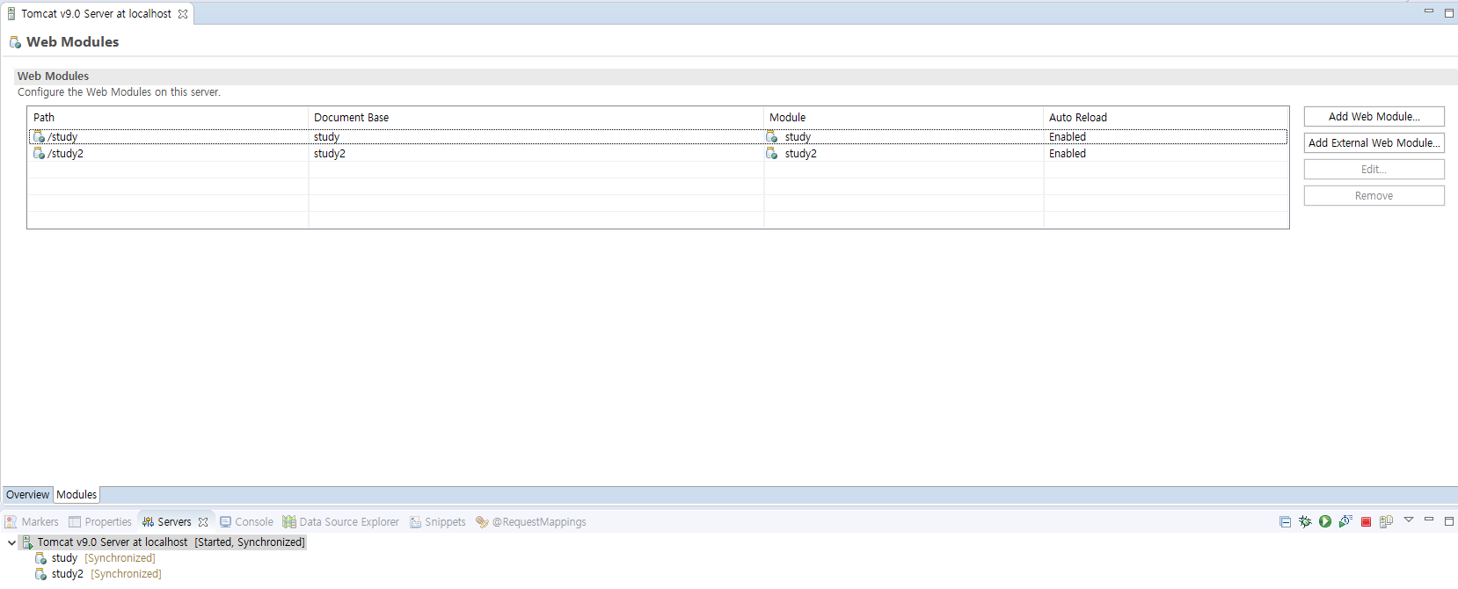The height and width of the screenshot is (589, 1458).
Task: Click the server icon on the editor tab
Action: click(x=11, y=14)
